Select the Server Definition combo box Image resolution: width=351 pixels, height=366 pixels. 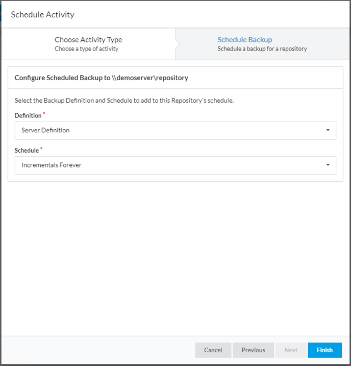pyautogui.click(x=175, y=131)
